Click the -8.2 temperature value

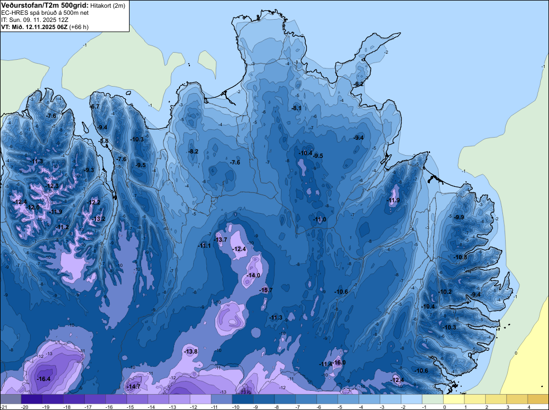click(x=193, y=152)
